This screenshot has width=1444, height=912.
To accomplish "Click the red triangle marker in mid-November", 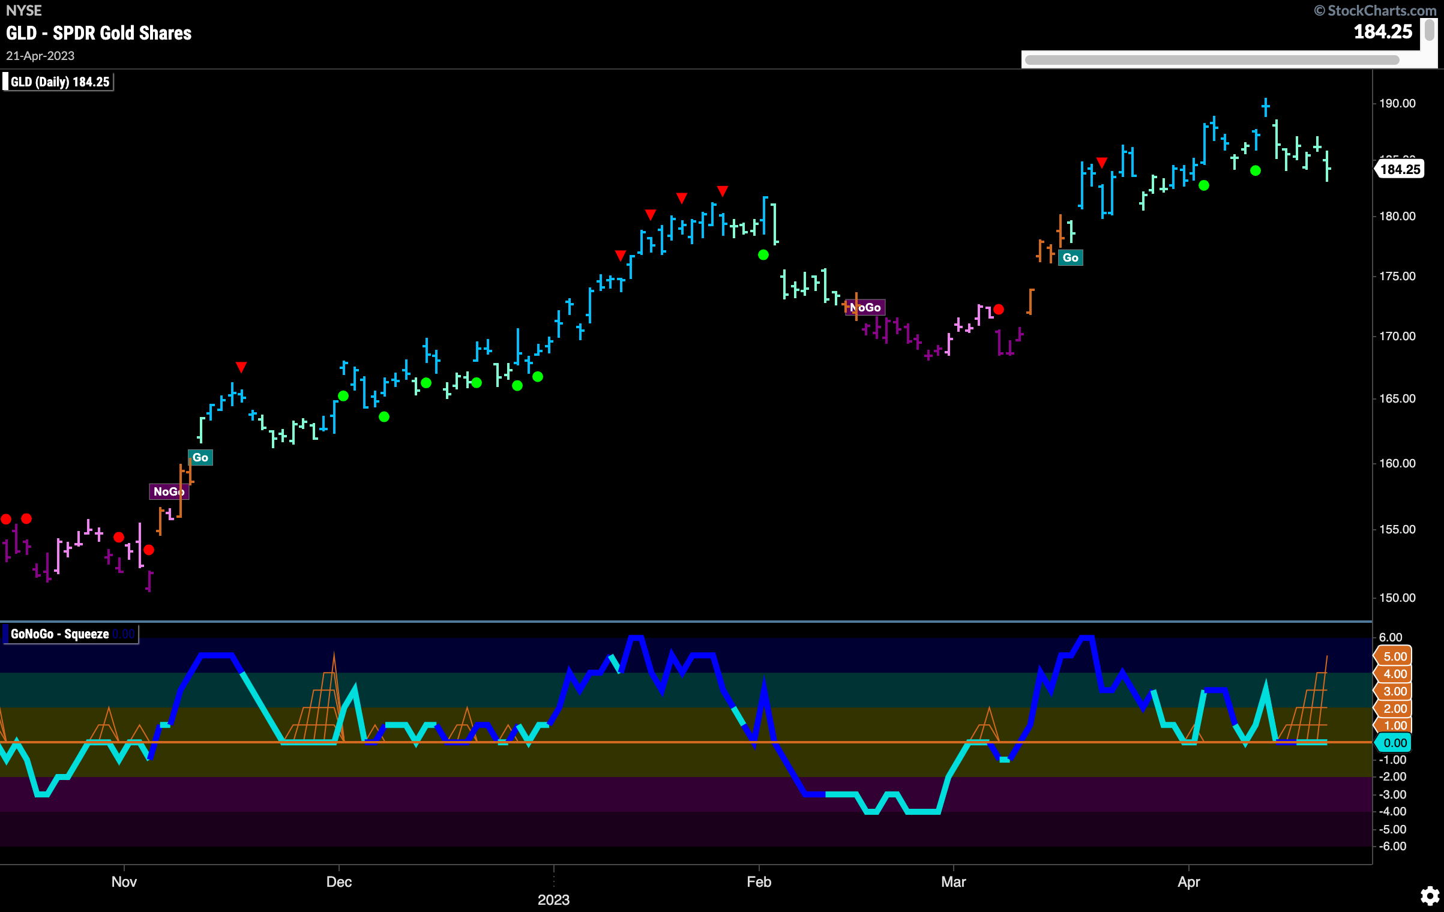I will click(x=241, y=367).
